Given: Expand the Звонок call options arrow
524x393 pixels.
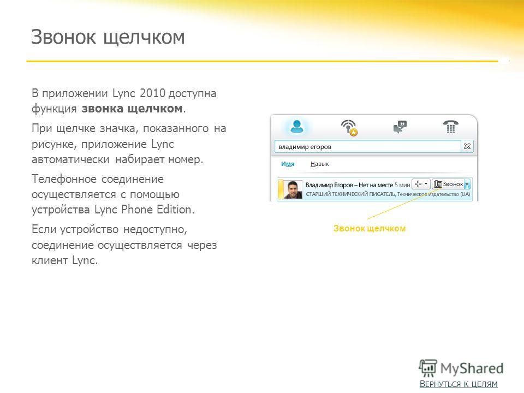Looking at the screenshot, I should point(467,184).
